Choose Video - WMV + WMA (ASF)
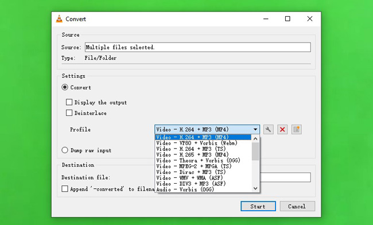Image resolution: width=373 pixels, height=225 pixels. [x=203, y=178]
